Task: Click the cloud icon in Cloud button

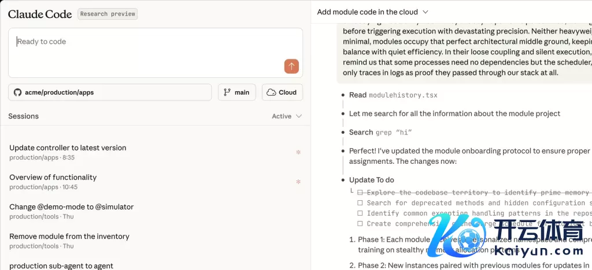Action: [271, 92]
